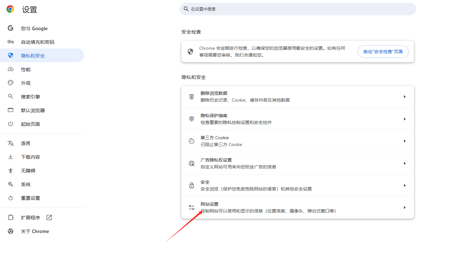The width and height of the screenshot is (451, 265).
Task: Open 您与 Google in the sidebar
Action: (x=42, y=28)
